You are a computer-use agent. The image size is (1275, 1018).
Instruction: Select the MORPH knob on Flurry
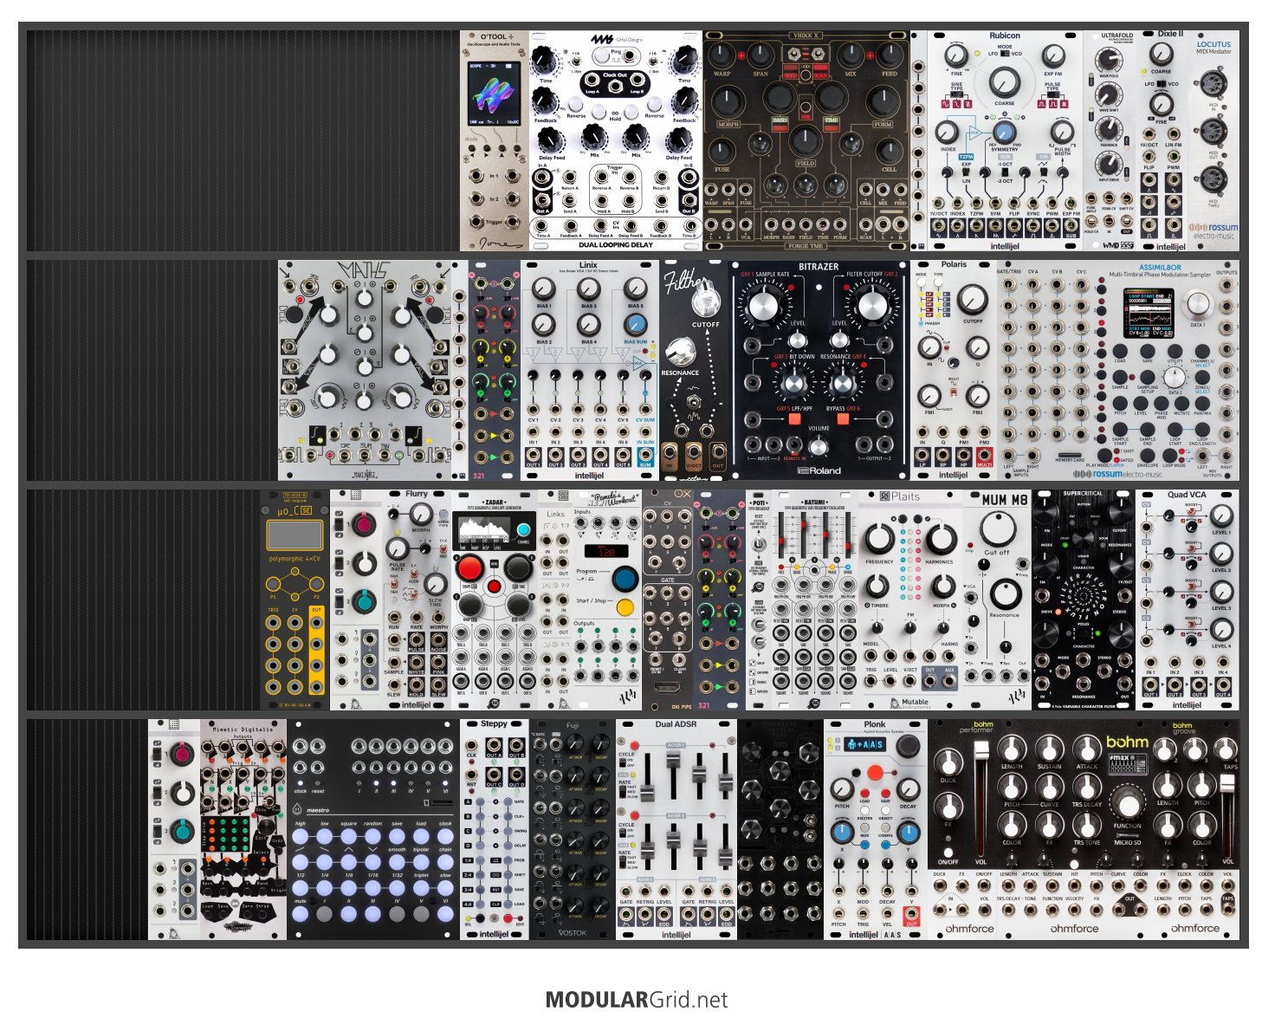click(421, 513)
